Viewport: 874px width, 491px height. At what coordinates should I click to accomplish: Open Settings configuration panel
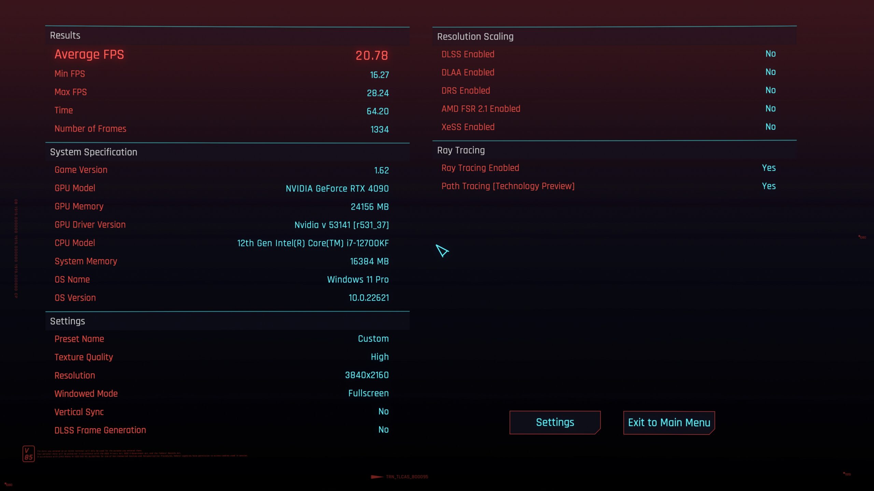point(555,422)
